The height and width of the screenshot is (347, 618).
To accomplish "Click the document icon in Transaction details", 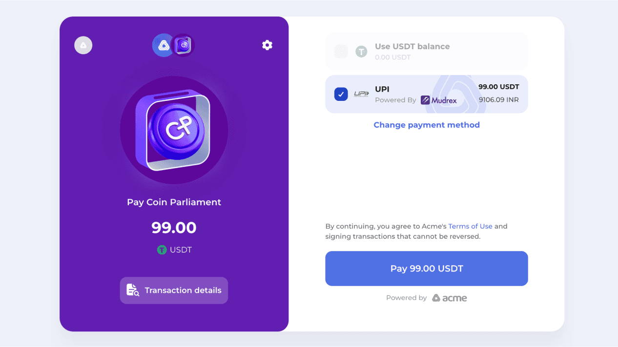I will tap(133, 290).
